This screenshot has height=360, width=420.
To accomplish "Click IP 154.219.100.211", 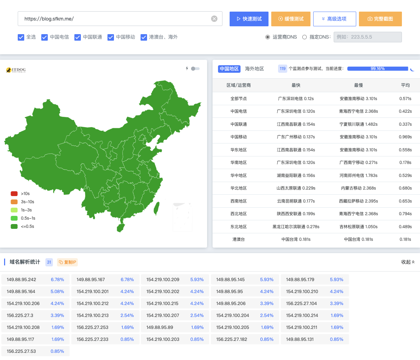I will [x=302, y=328].
